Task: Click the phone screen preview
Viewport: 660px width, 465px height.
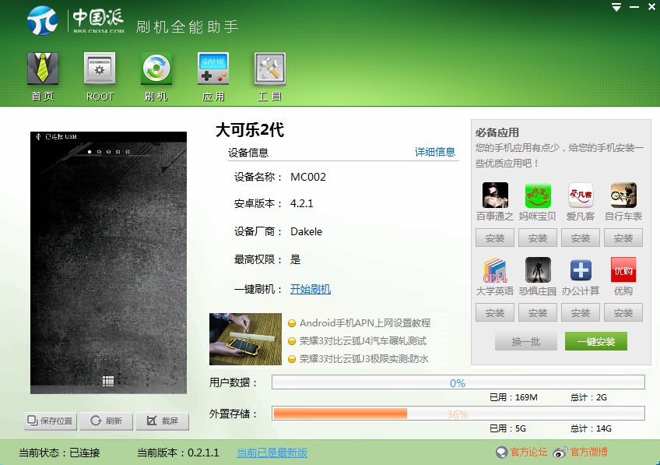Action: (109, 262)
